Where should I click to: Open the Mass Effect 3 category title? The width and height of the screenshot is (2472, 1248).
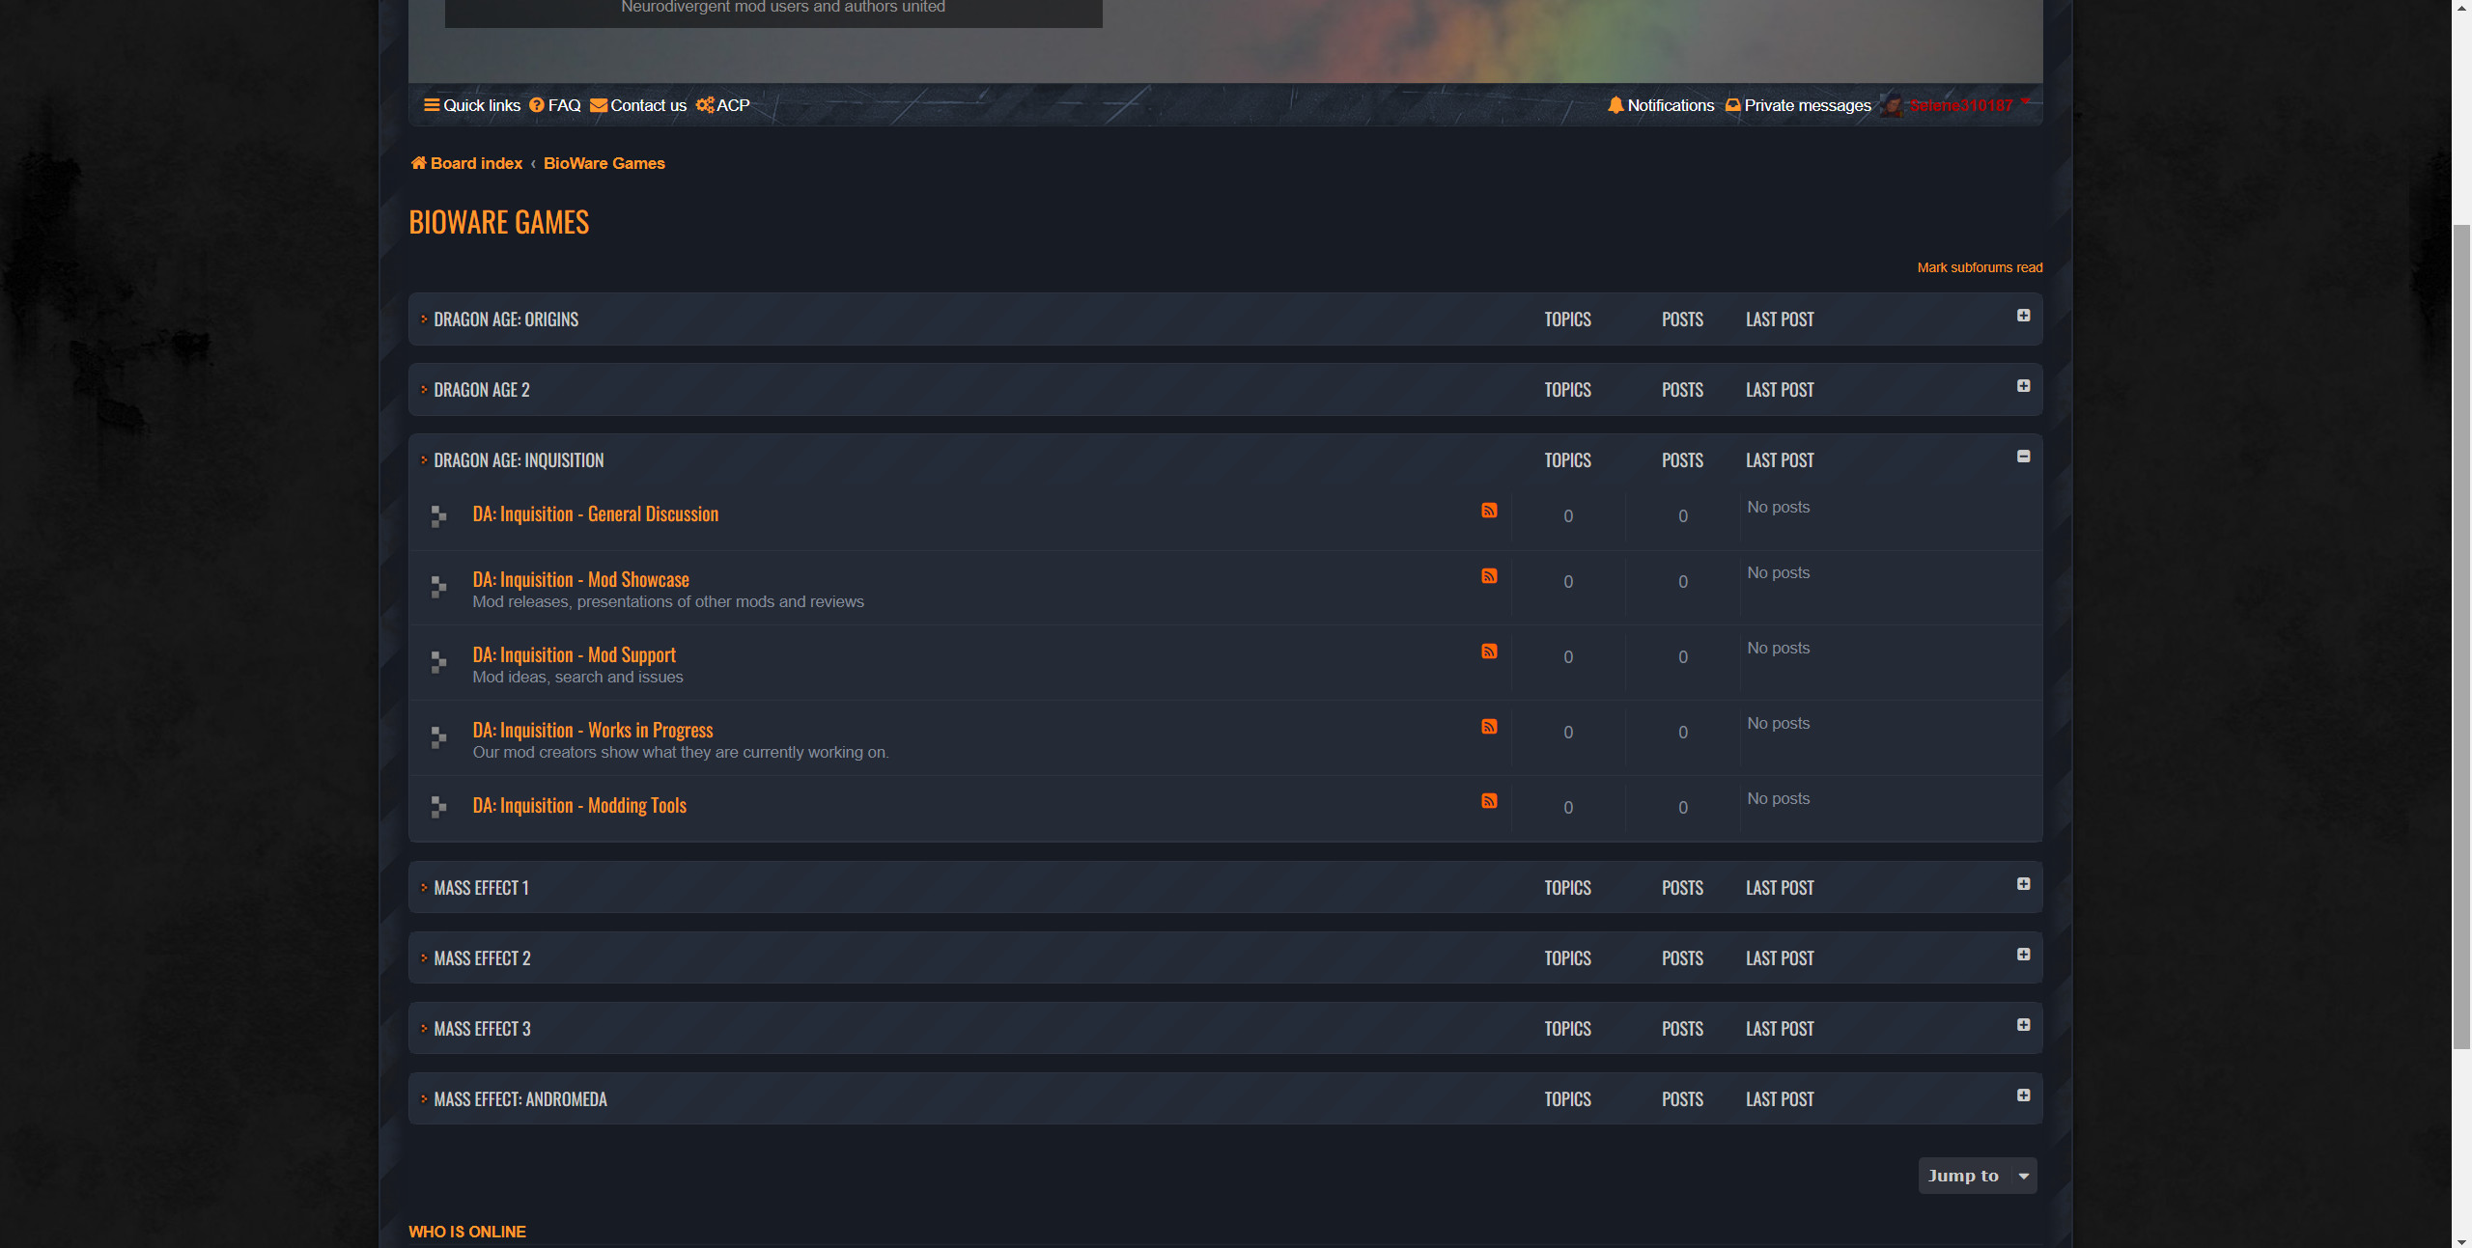pos(483,1029)
